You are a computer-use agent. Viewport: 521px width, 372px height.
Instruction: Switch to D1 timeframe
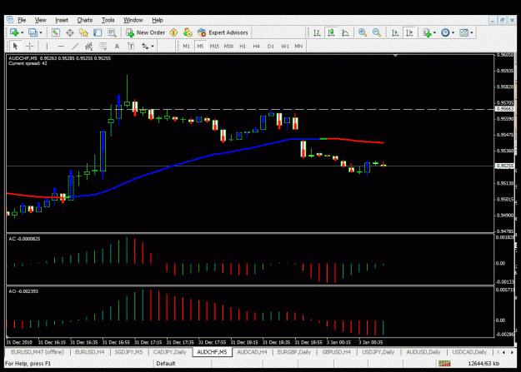coord(270,46)
